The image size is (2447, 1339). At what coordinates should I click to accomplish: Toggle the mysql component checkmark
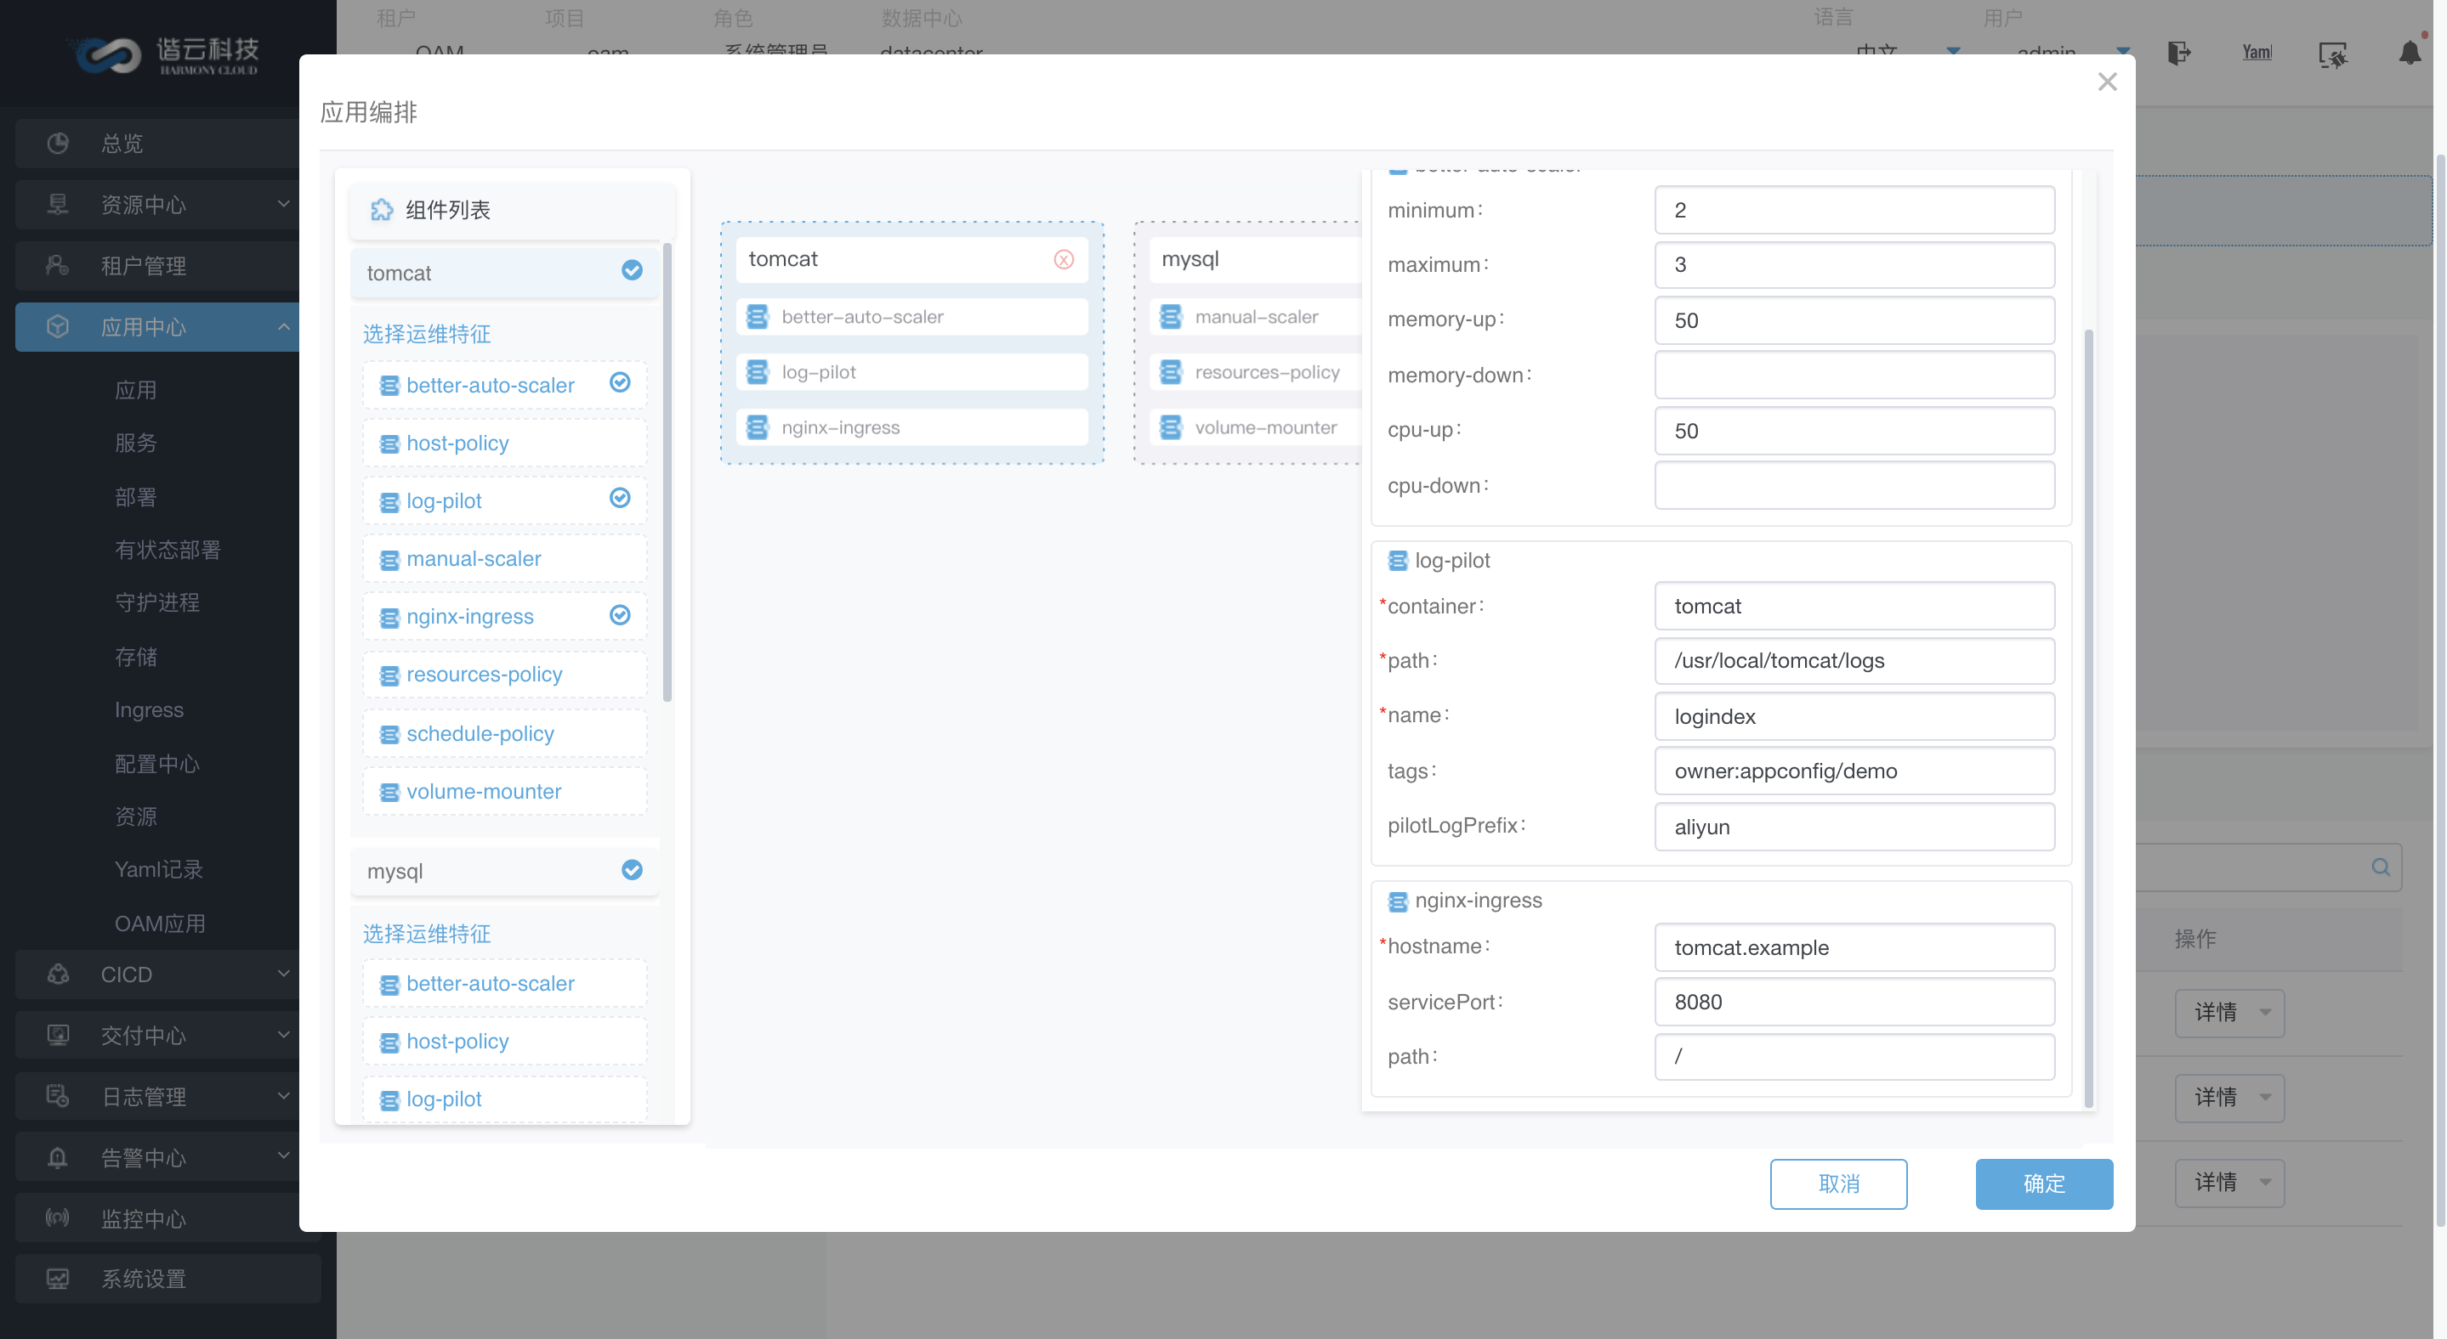(632, 870)
